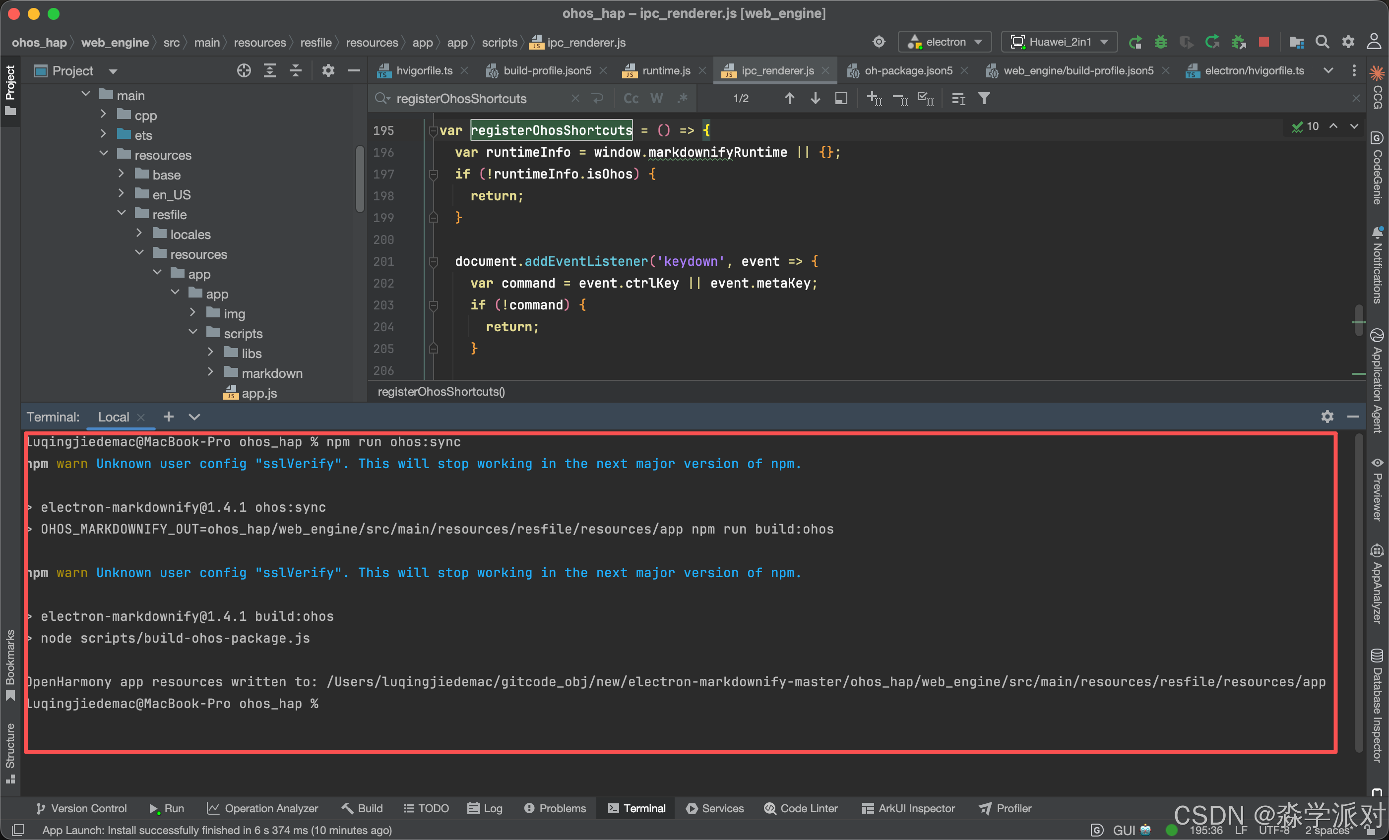Image resolution: width=1389 pixels, height=840 pixels.
Task: Open electron run configuration dropdown
Action: pyautogui.click(x=945, y=42)
